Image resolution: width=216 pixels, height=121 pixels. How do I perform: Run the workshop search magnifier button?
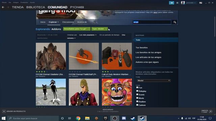click(175, 22)
